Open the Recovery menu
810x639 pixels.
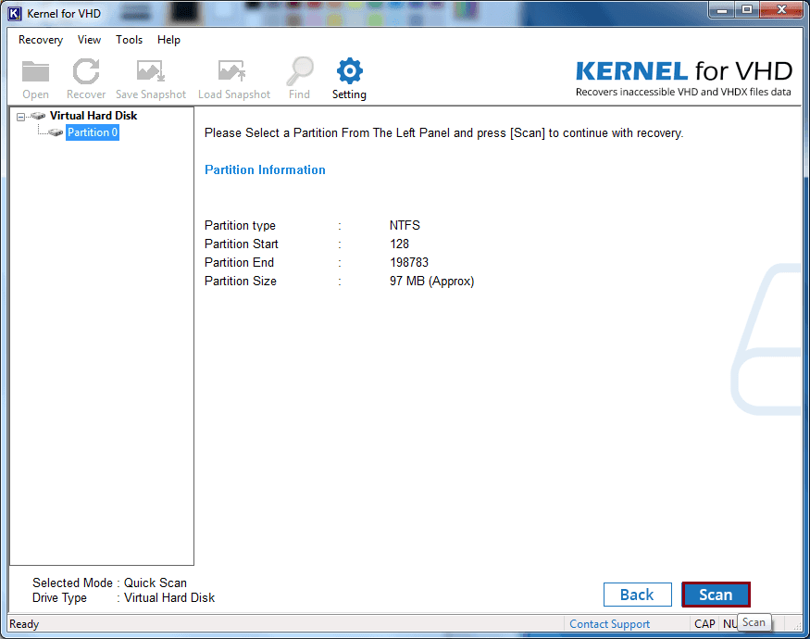41,40
